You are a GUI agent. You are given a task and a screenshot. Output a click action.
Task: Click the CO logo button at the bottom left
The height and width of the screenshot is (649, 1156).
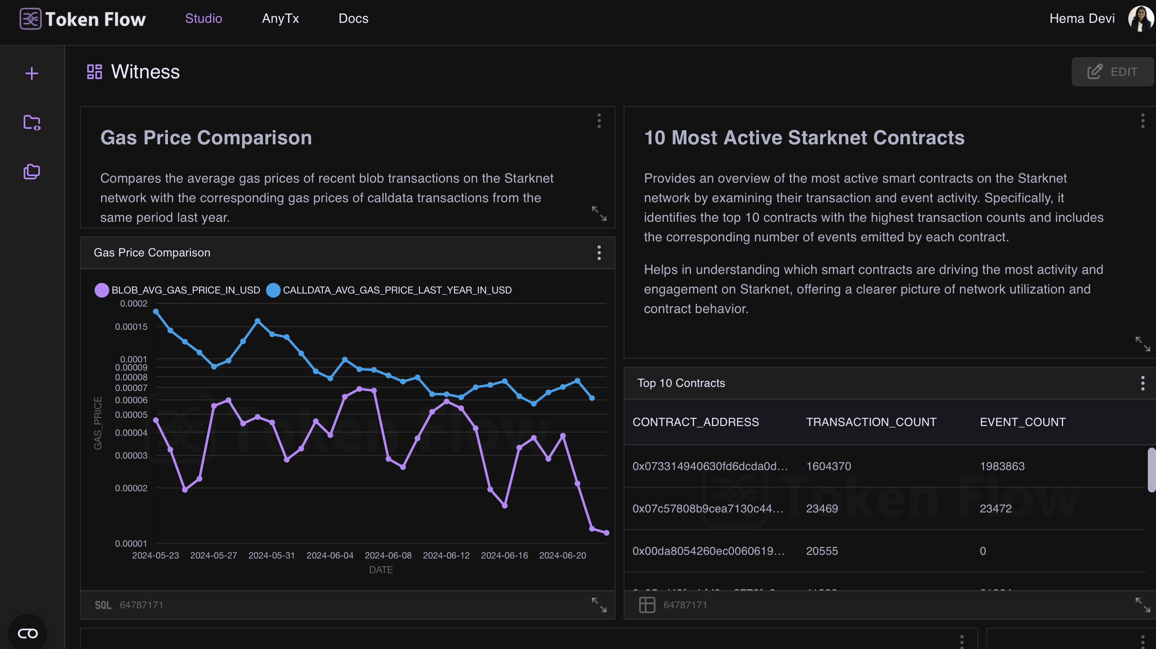(28, 633)
